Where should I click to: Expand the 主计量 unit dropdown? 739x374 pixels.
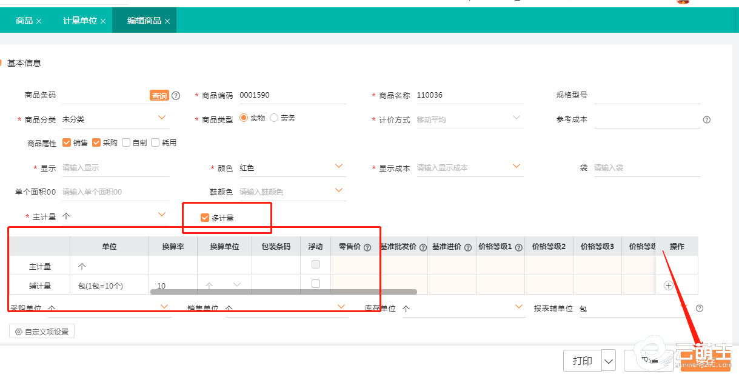click(x=162, y=215)
